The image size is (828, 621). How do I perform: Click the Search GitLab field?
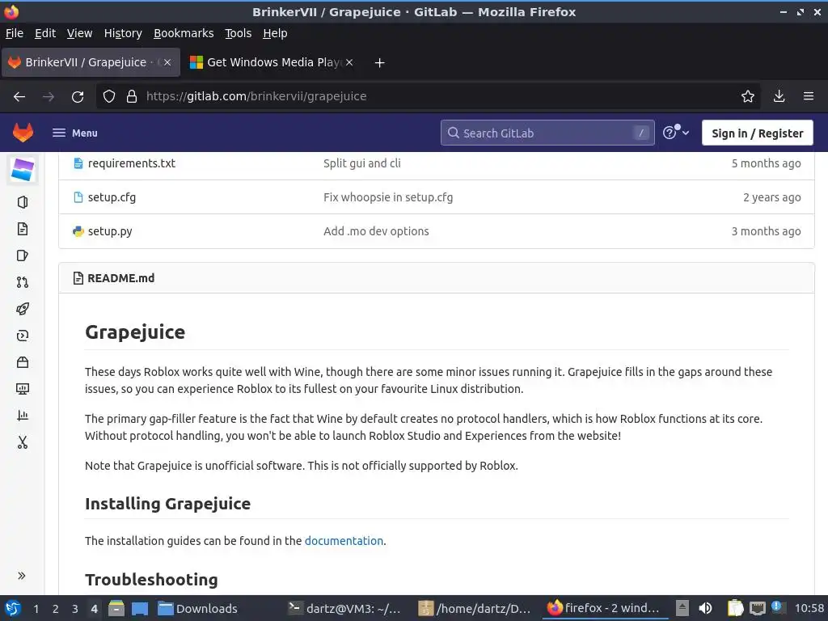[x=547, y=133]
